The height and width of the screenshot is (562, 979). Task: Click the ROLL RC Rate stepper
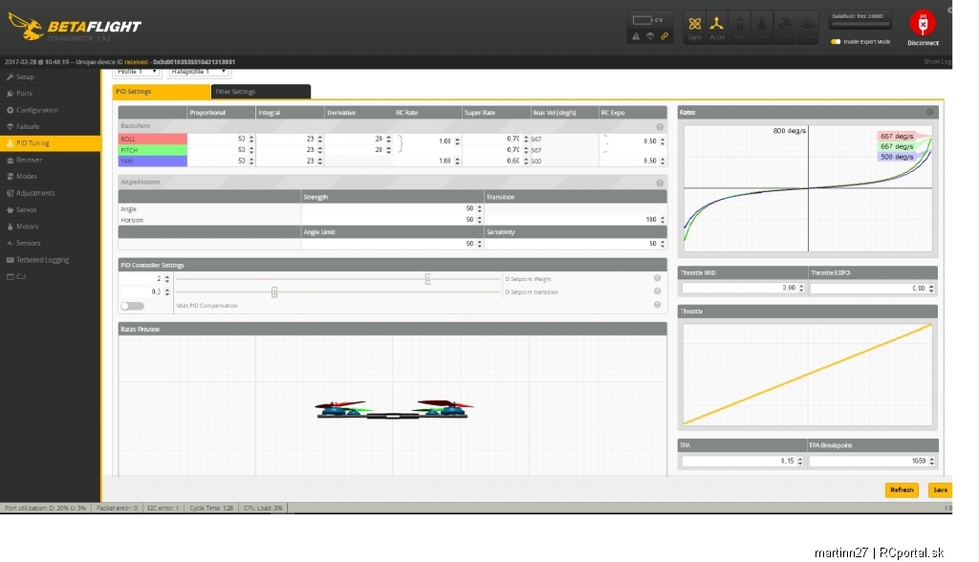point(457,141)
